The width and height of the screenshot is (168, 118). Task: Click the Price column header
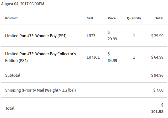click(112, 18)
